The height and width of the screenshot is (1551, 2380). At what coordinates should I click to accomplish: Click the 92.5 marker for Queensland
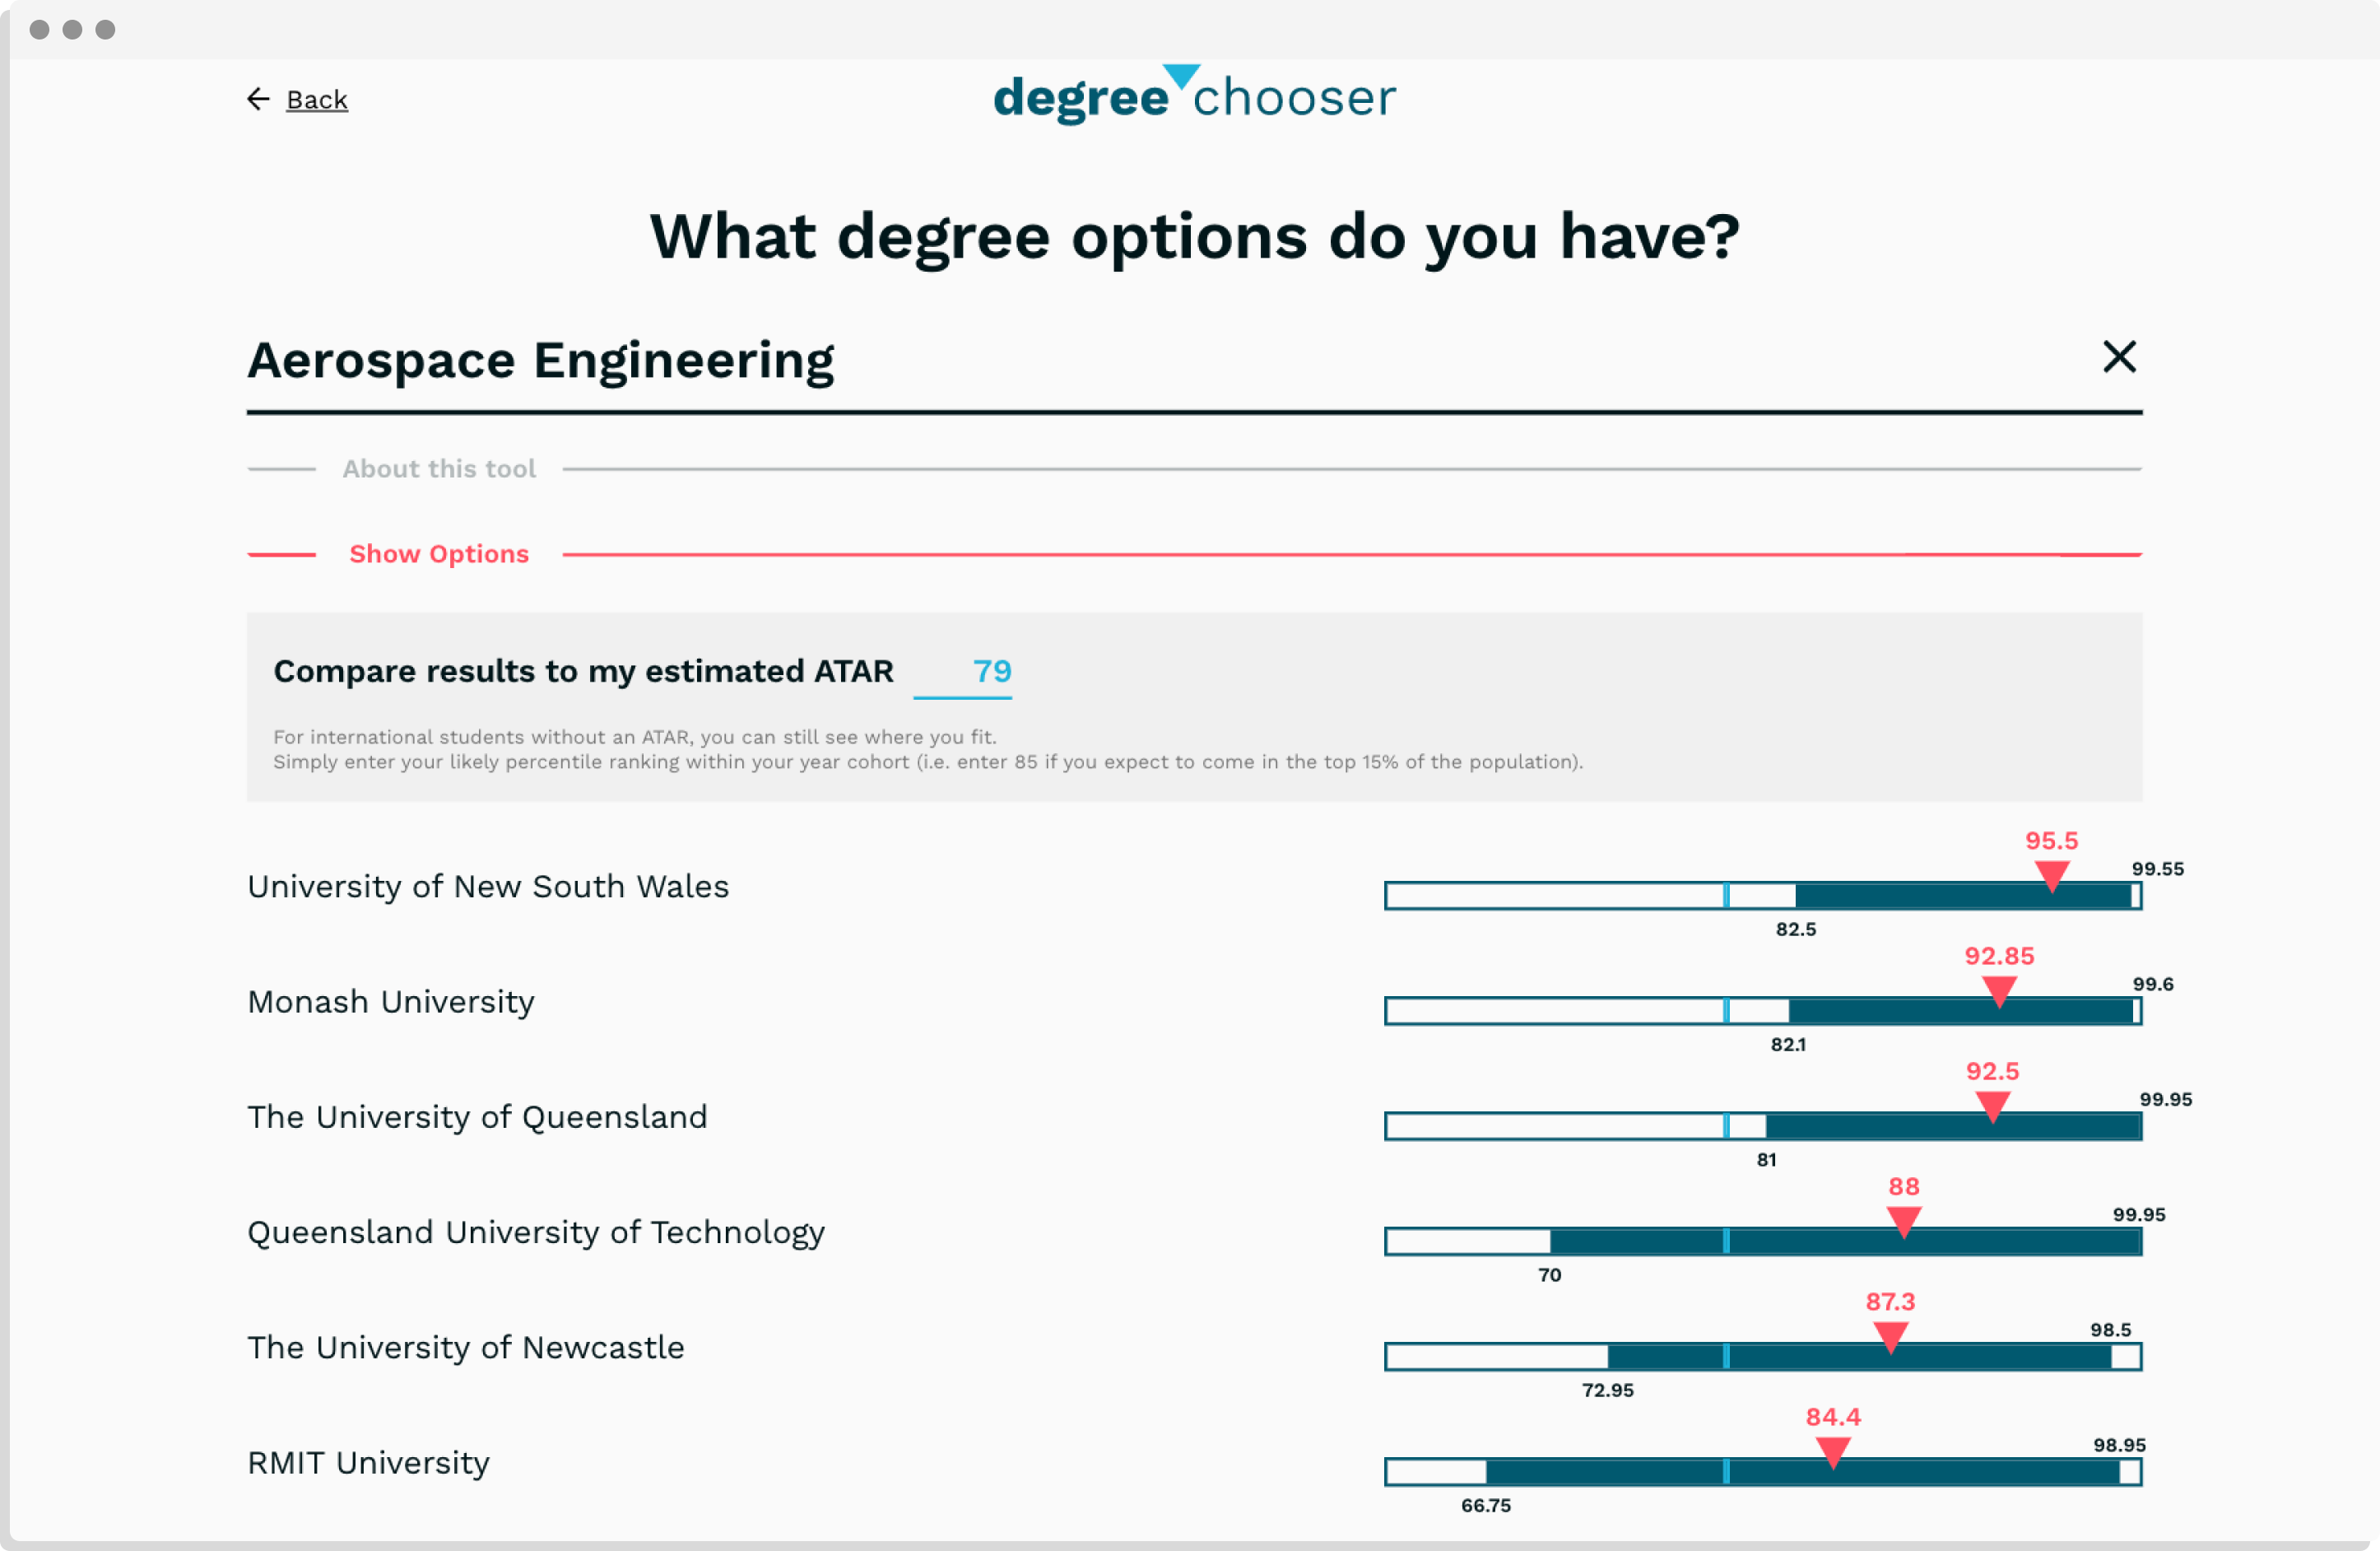pos(1992,1106)
